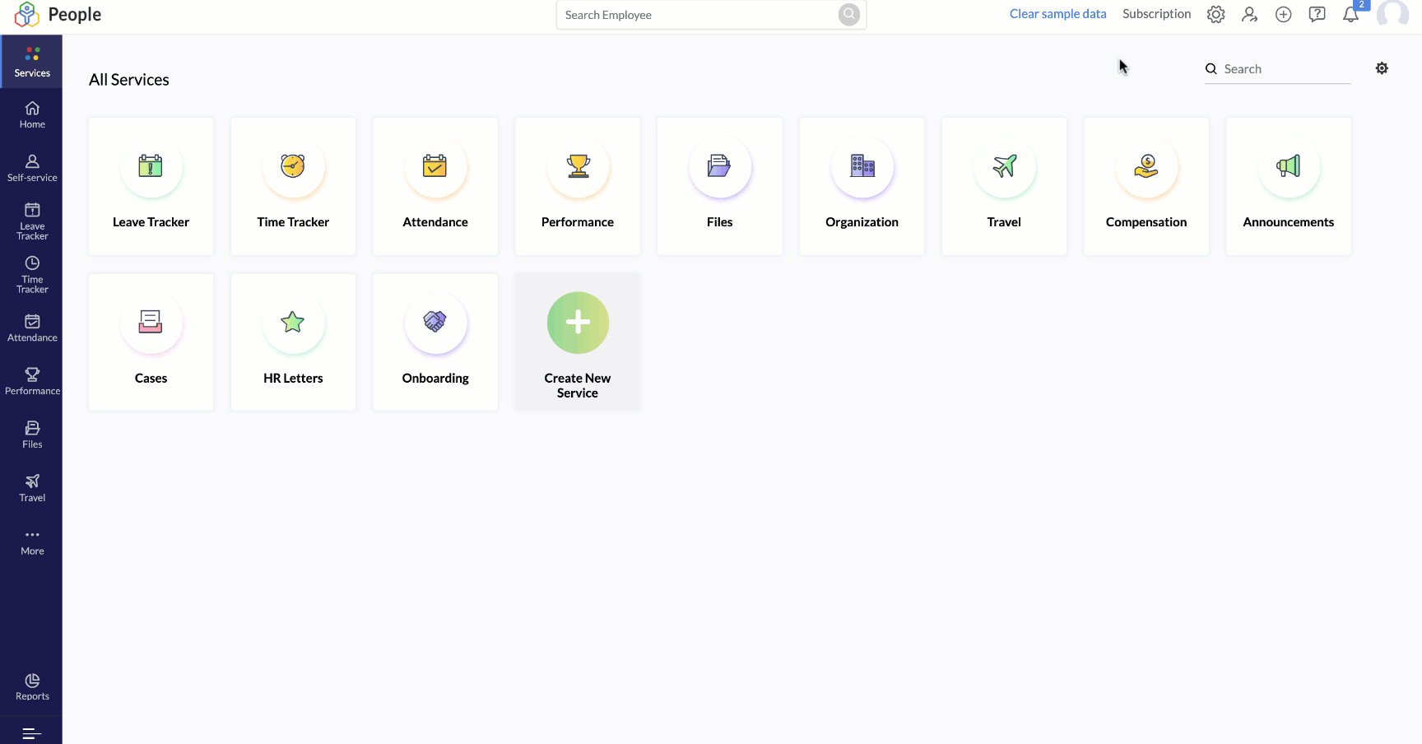Viewport: 1422px width, 744px height.
Task: Open Time Tracker from All Services
Action: click(293, 186)
